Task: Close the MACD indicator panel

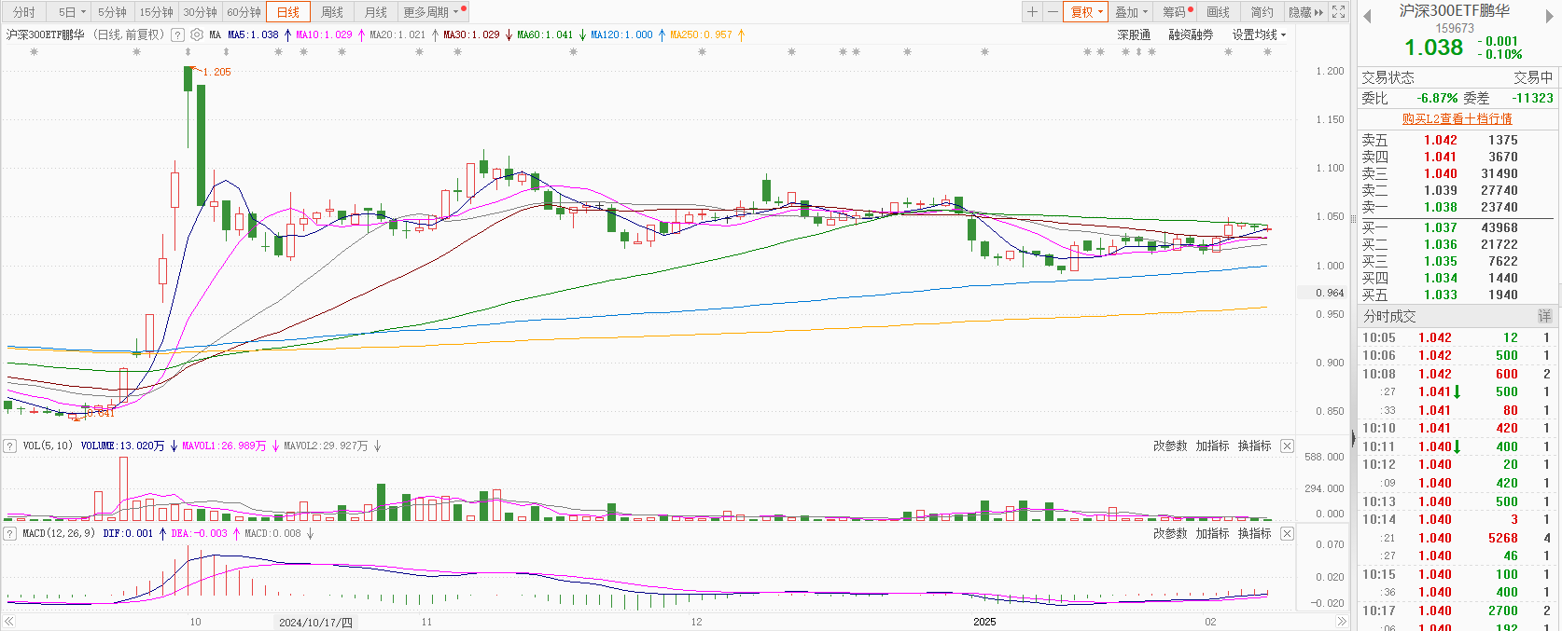Action: 1287,533
